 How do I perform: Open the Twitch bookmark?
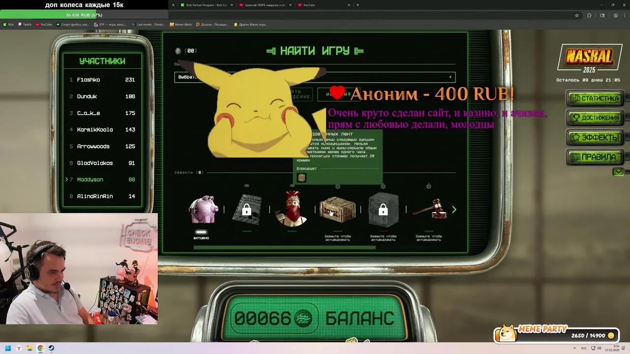pyautogui.click(x=25, y=24)
